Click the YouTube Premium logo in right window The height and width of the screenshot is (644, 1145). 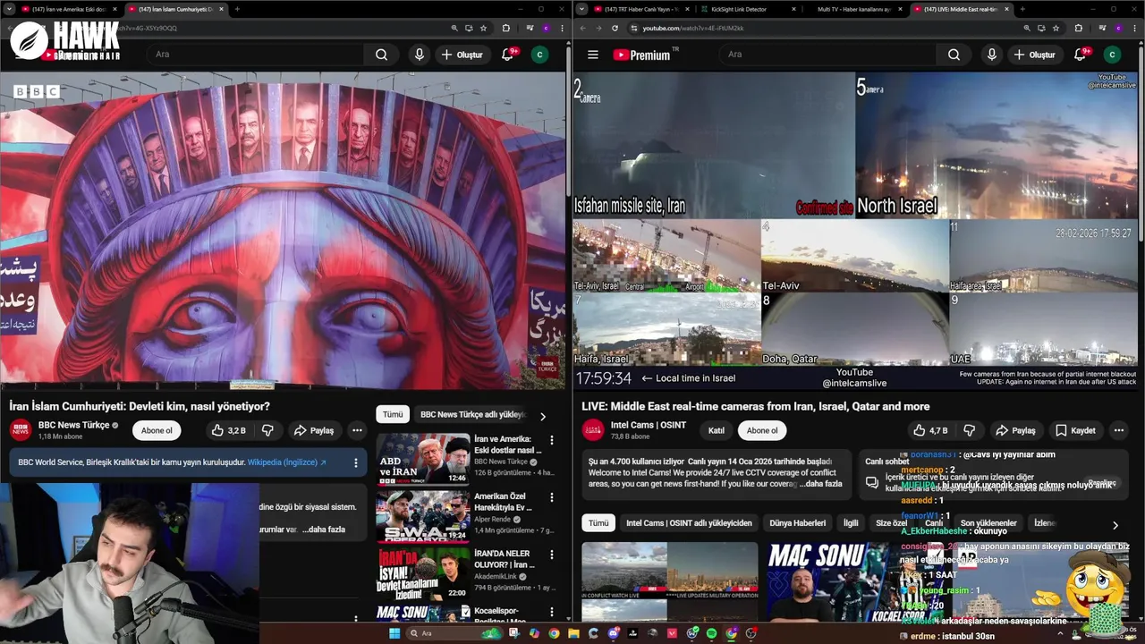(x=641, y=55)
